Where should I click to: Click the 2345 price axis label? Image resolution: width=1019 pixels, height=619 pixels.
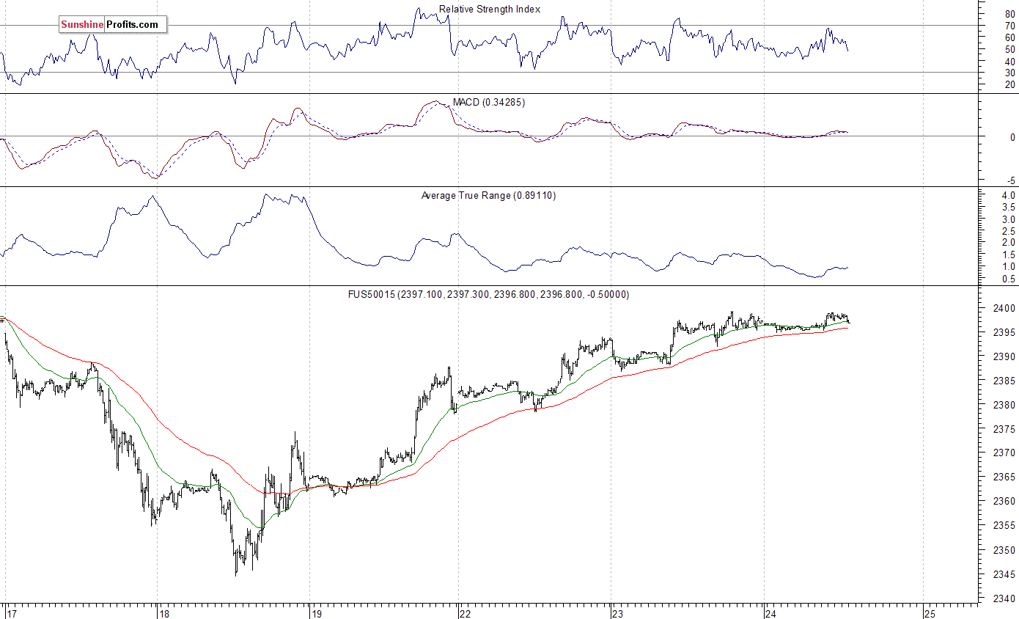[x=1006, y=574]
